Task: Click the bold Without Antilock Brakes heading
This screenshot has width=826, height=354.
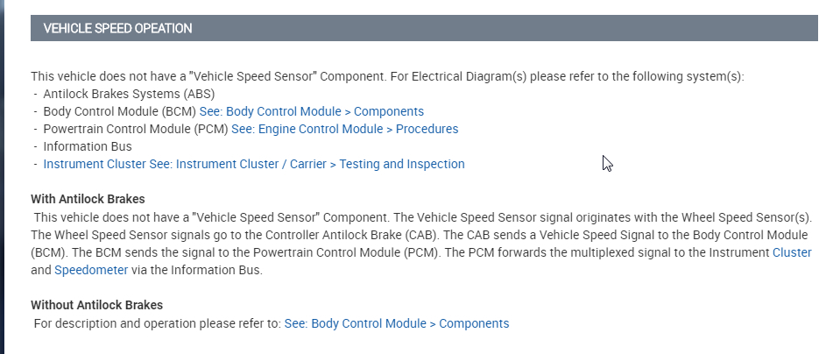Action: [x=96, y=305]
